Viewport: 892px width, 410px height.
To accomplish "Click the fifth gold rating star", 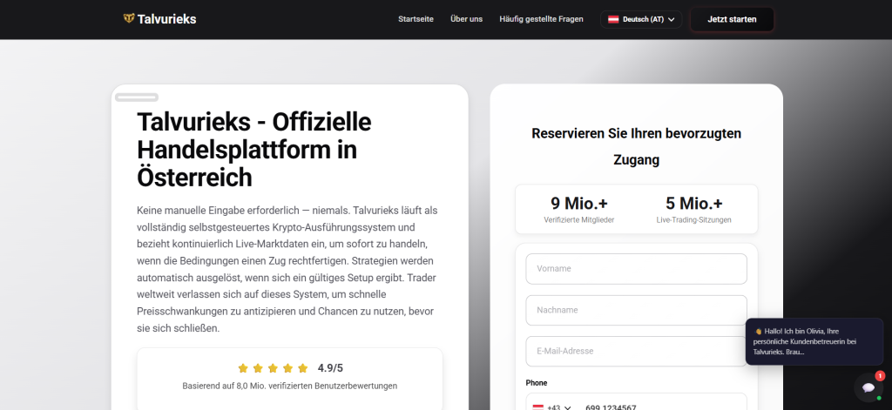I will point(302,368).
